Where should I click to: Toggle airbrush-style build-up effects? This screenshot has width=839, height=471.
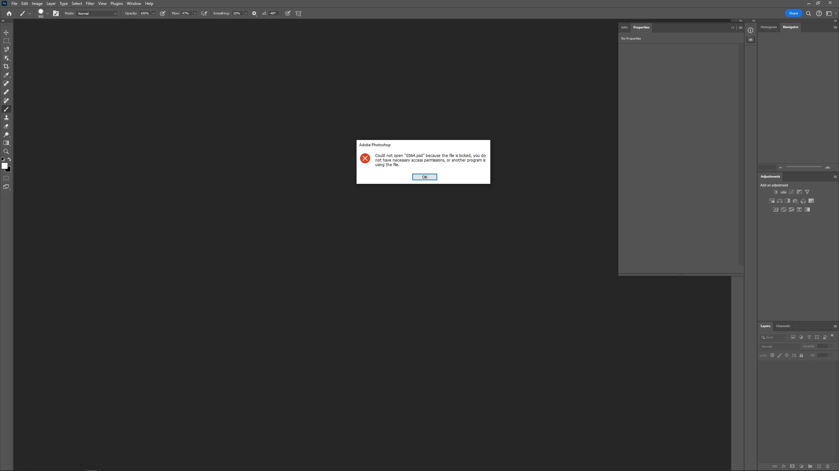pyautogui.click(x=204, y=13)
